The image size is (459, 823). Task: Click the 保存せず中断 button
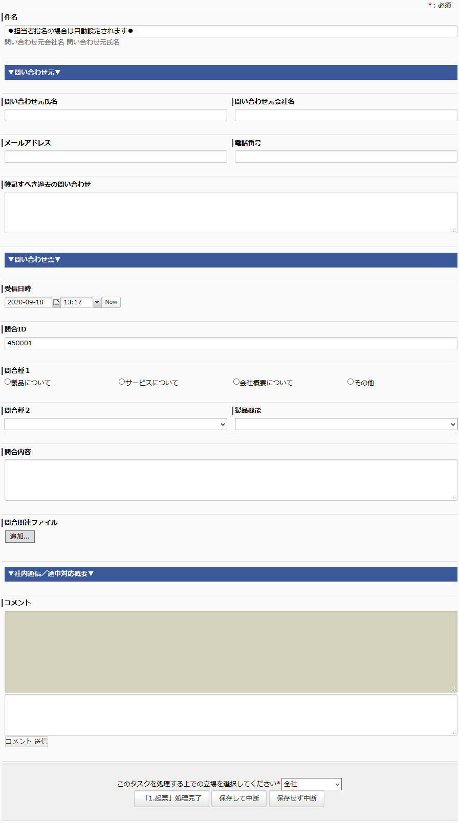pos(297,798)
